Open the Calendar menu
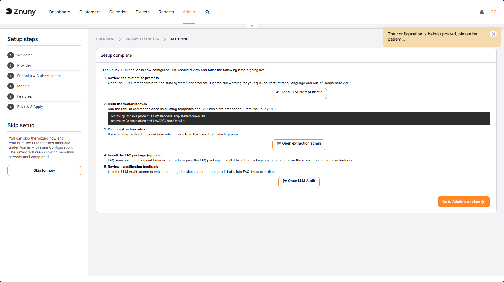 (118, 12)
